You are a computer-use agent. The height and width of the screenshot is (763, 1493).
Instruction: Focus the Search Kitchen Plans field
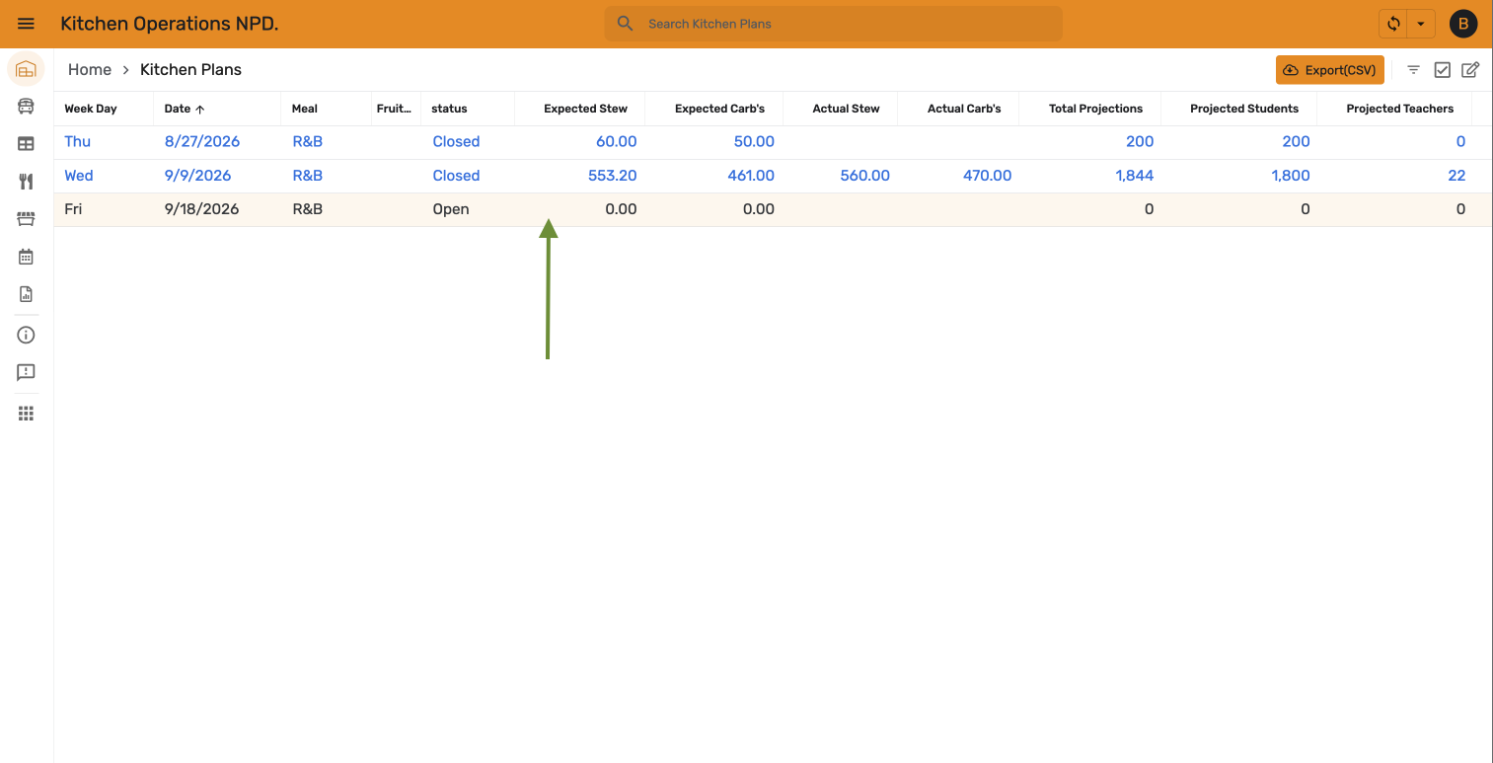pos(834,24)
